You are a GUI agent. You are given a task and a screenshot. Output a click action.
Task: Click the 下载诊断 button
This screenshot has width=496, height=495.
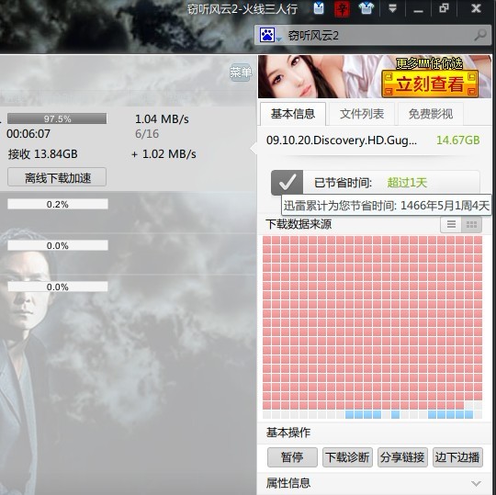[347, 457]
